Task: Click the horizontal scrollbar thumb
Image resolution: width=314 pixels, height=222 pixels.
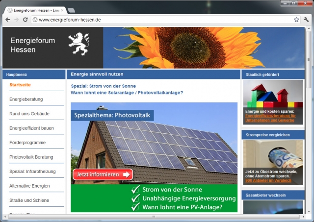Action: pos(154,217)
